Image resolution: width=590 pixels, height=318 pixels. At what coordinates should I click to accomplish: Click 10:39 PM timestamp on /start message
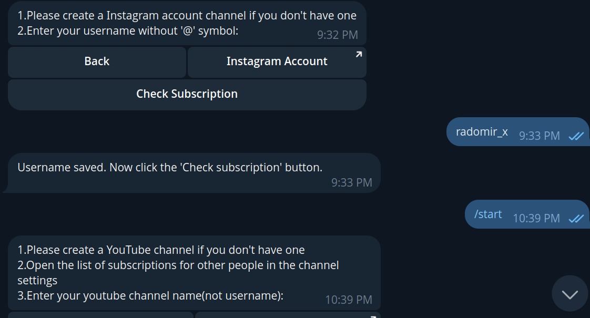536,219
